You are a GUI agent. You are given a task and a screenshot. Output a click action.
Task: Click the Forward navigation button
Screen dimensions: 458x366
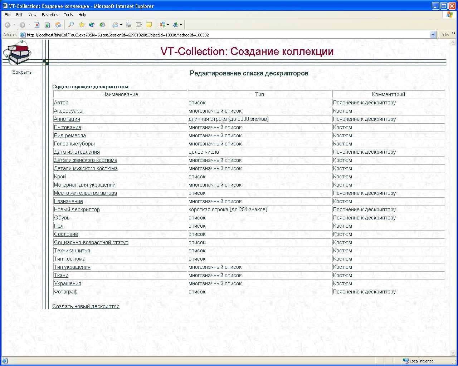click(22, 25)
